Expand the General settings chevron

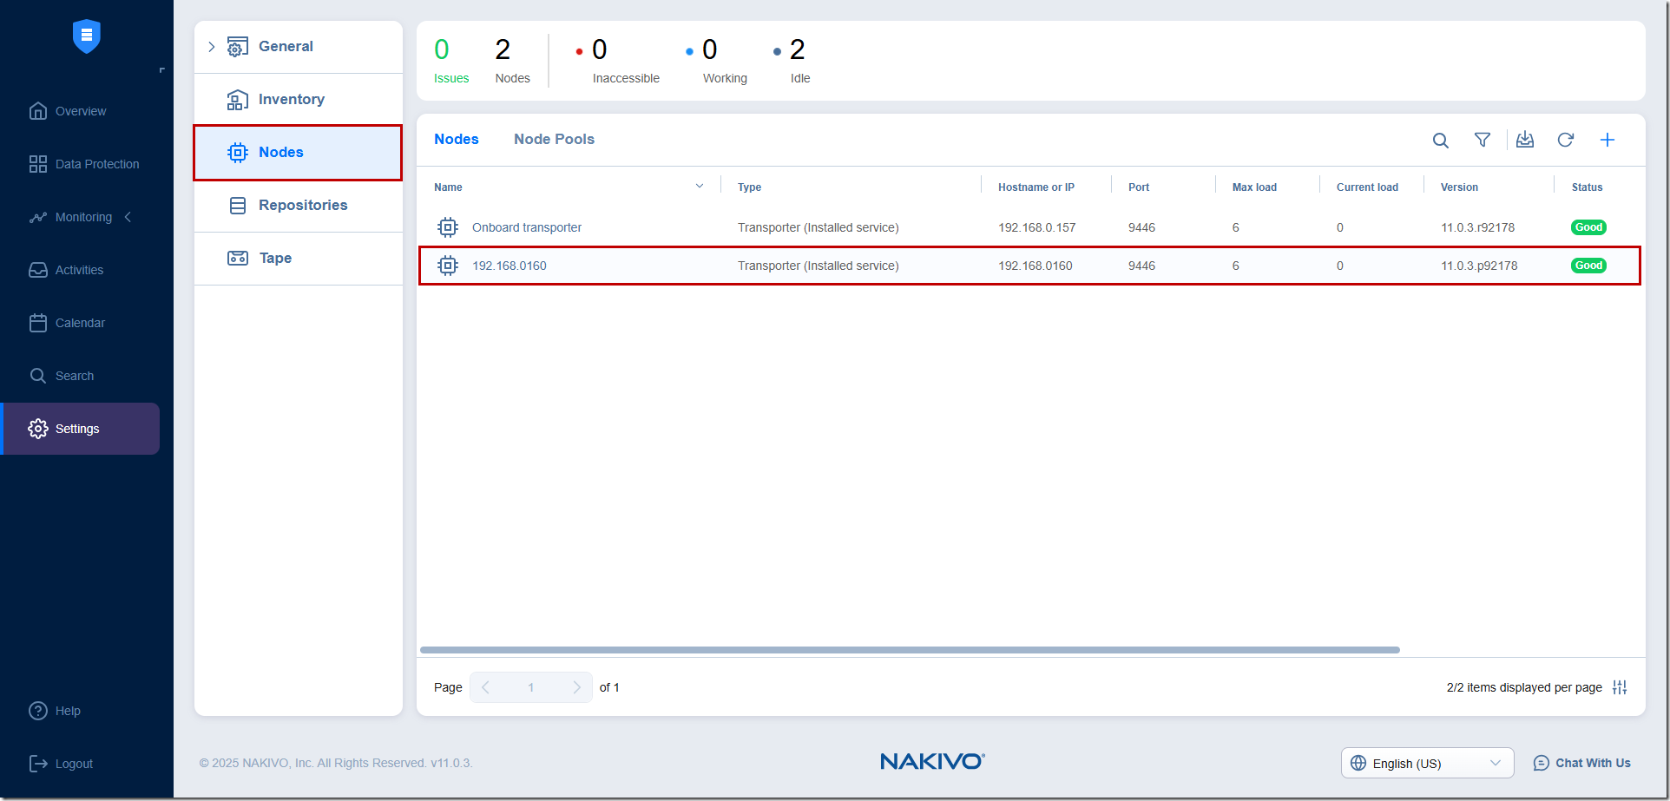point(211,47)
